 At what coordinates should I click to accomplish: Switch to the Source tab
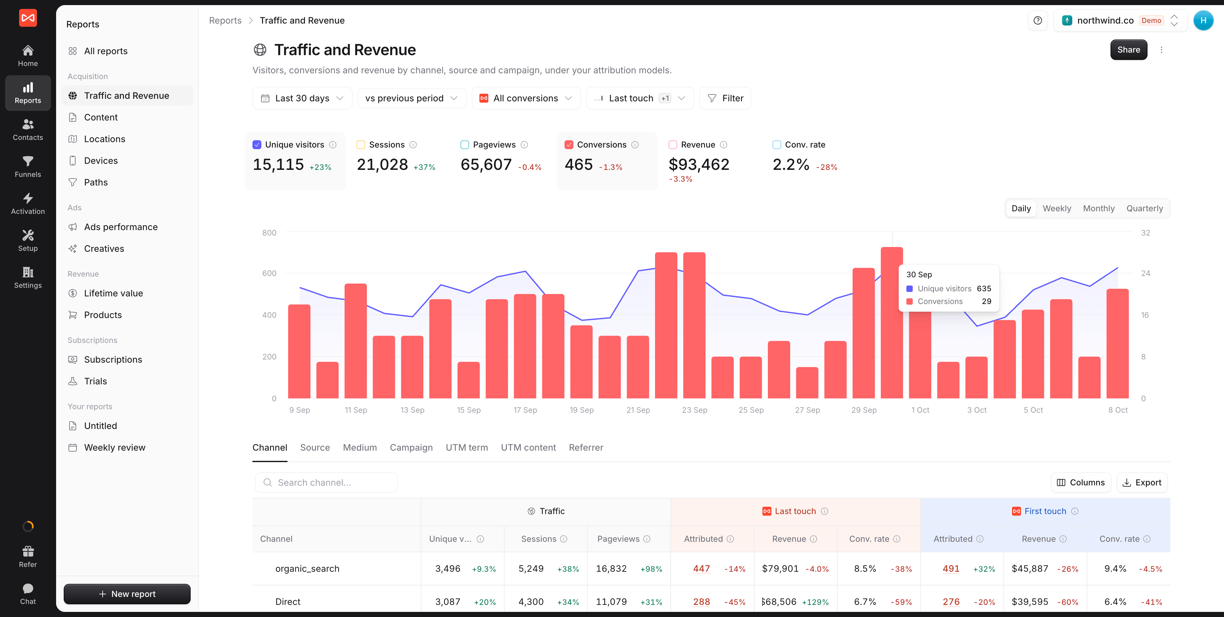315,447
